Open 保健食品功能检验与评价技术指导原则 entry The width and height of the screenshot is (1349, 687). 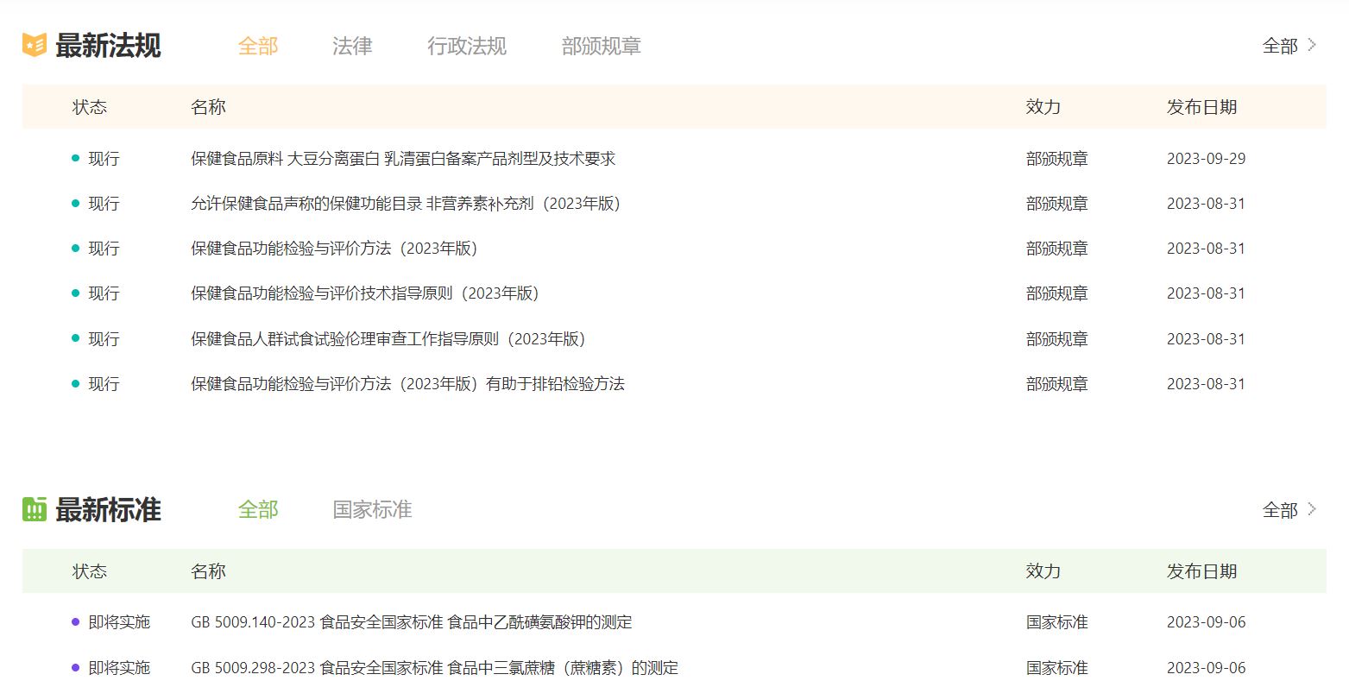365,293
